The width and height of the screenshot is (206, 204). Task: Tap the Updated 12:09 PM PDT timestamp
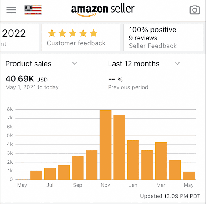pyautogui.click(x=170, y=196)
